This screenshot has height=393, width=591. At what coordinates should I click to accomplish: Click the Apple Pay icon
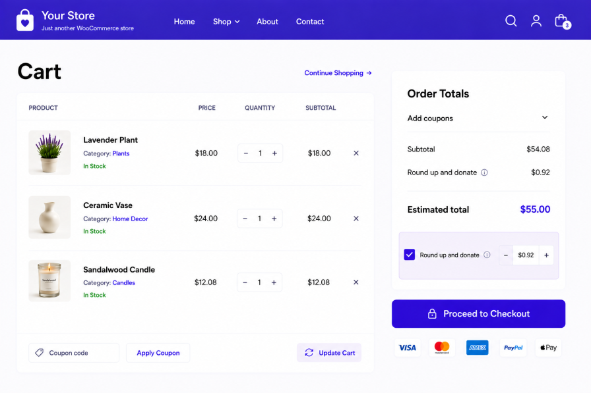[x=548, y=348]
